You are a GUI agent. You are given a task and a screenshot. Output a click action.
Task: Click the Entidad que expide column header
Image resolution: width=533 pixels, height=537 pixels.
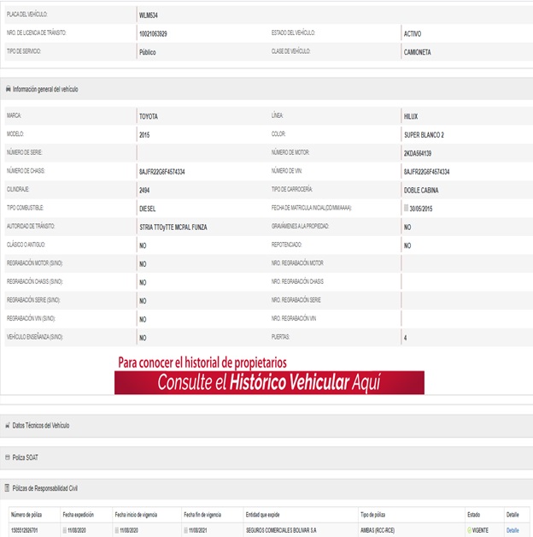pyautogui.click(x=262, y=515)
